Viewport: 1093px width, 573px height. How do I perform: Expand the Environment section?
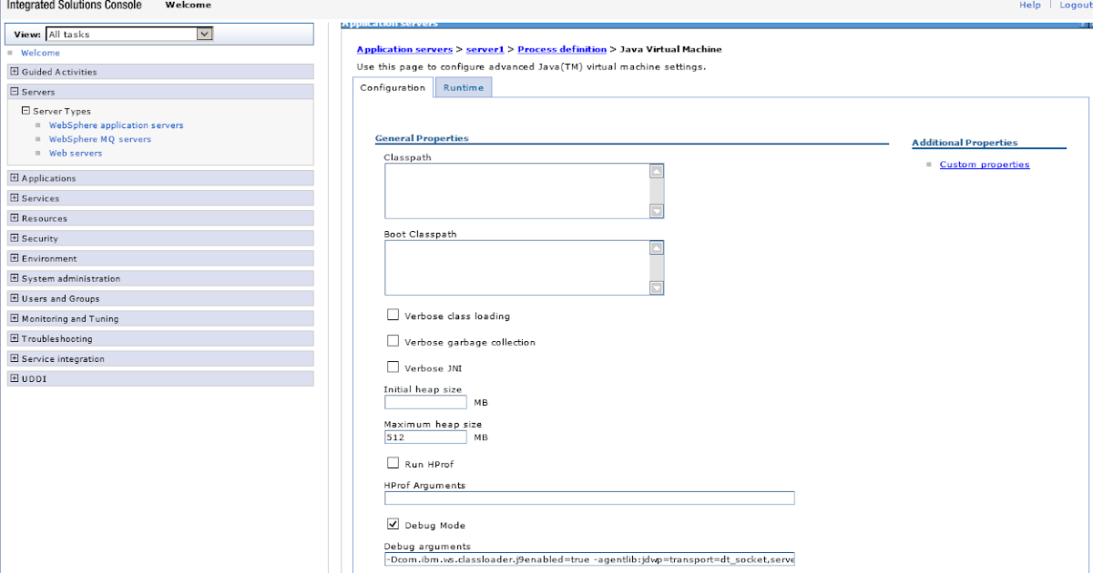[13, 257]
